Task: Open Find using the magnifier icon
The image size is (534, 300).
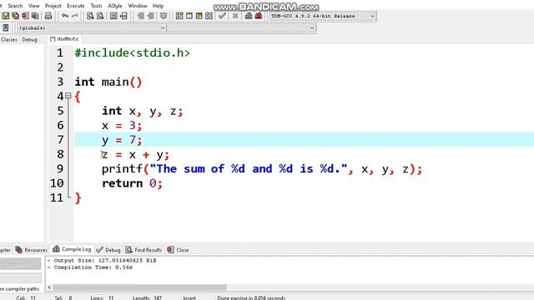Action: click(90, 16)
